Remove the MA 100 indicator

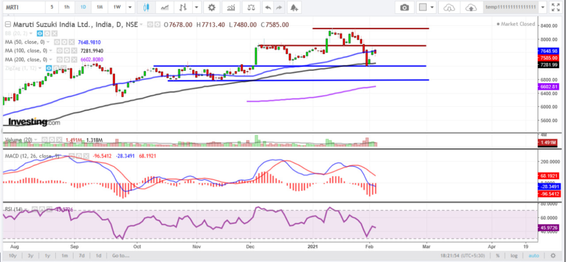74,50
